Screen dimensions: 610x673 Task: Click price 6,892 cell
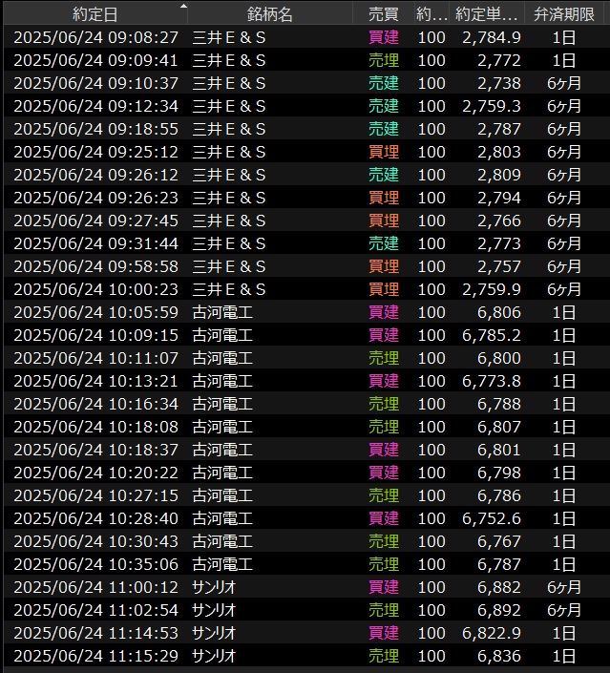pos(499,609)
